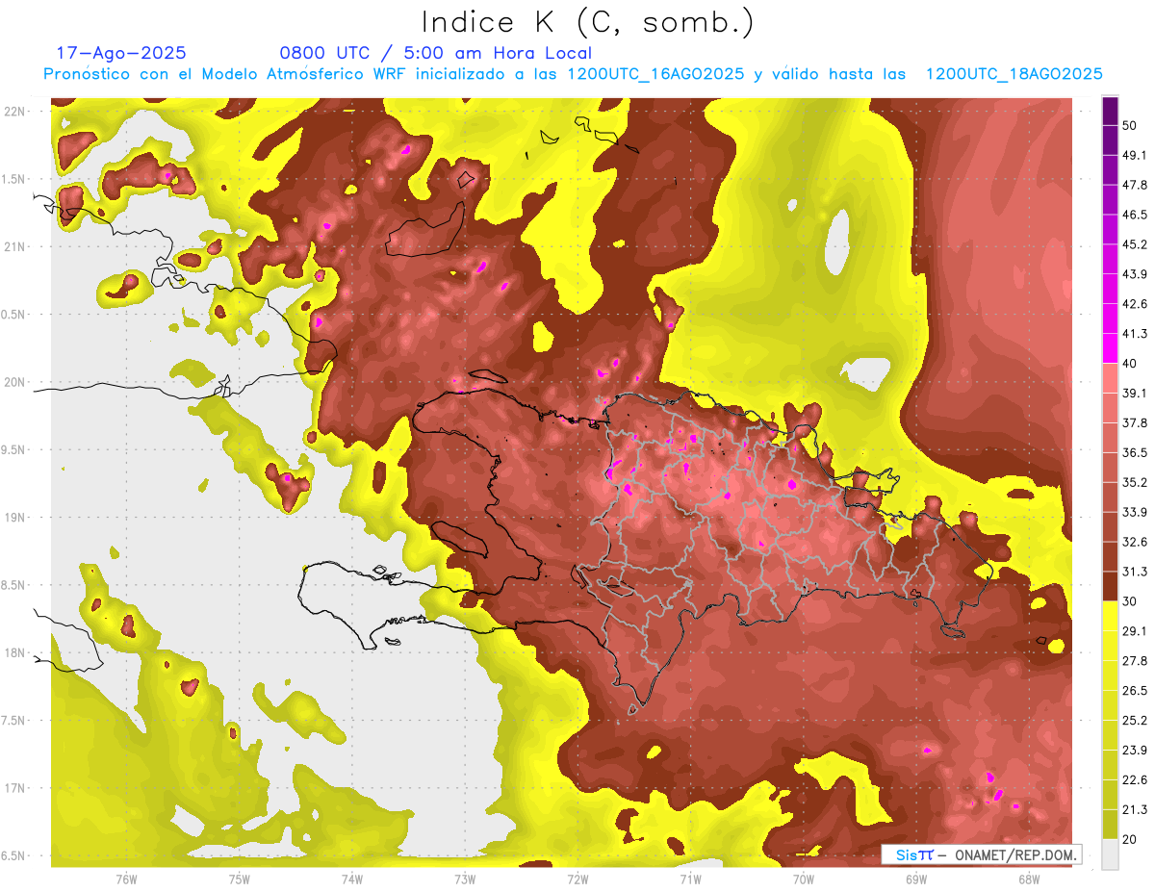
Task: Click the colorbar value "29.1"
Action: 1135,631
